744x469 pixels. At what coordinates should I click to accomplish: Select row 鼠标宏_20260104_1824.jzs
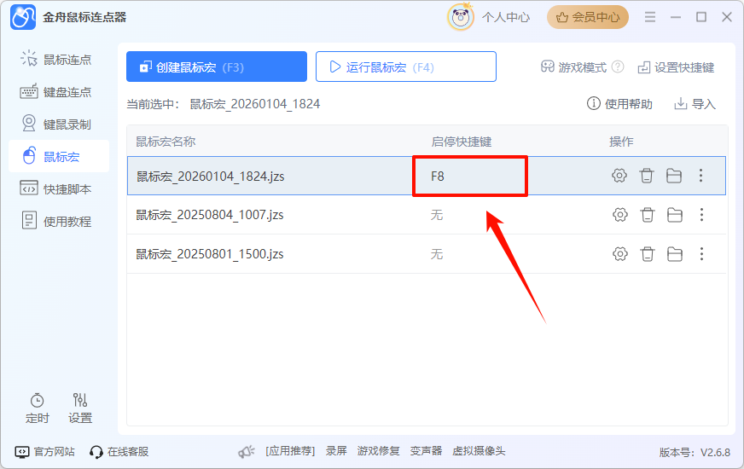click(x=427, y=176)
